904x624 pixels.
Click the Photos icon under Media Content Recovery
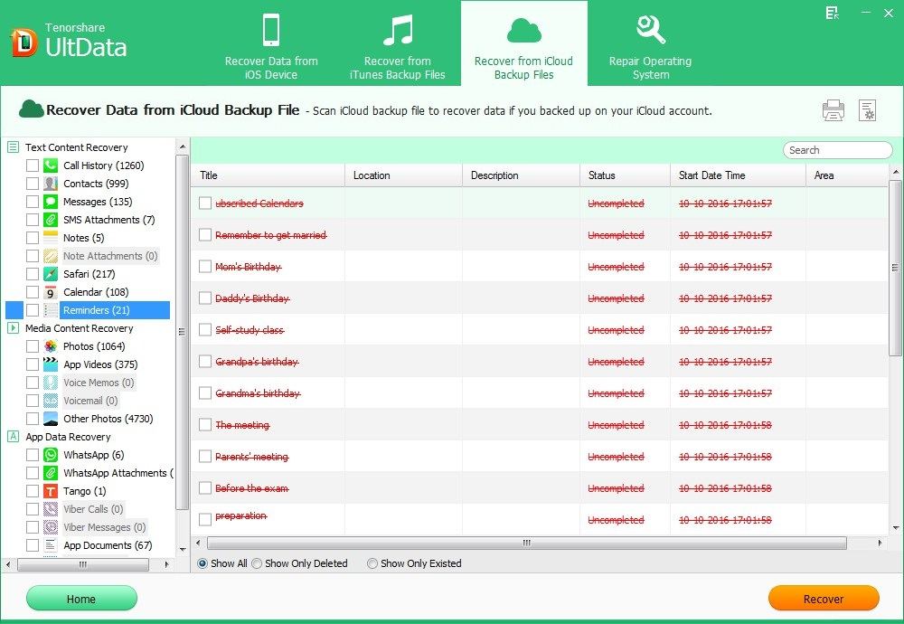[50, 346]
